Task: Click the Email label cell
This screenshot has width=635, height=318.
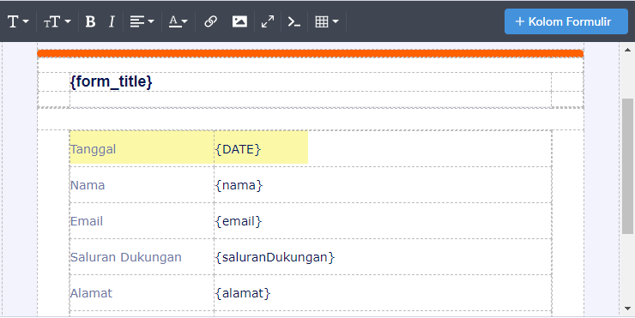Action: coord(142,221)
